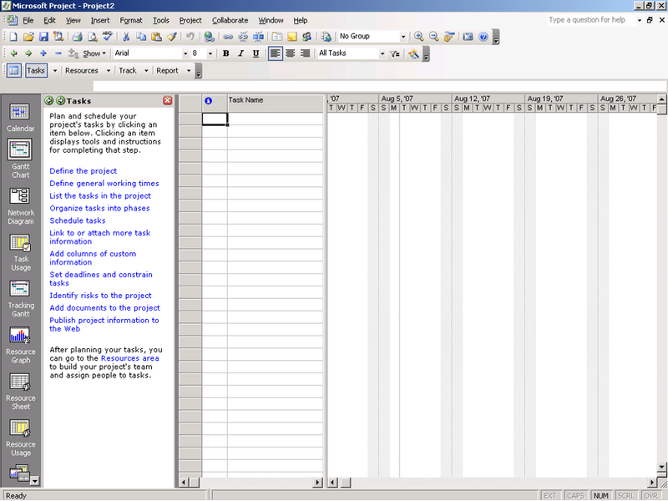Image resolution: width=668 pixels, height=501 pixels.
Task: Click the New project document icon
Action: click(13, 37)
